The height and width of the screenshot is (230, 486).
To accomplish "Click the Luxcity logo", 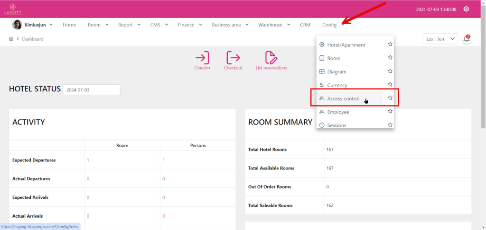I will [x=13, y=9].
